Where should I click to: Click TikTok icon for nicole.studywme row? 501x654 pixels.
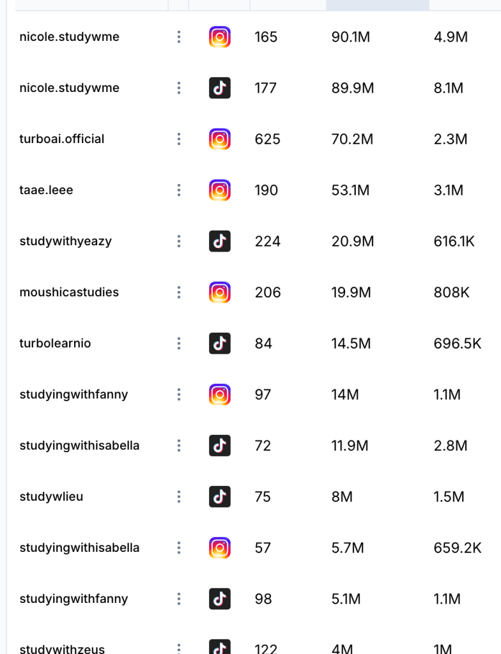(220, 88)
